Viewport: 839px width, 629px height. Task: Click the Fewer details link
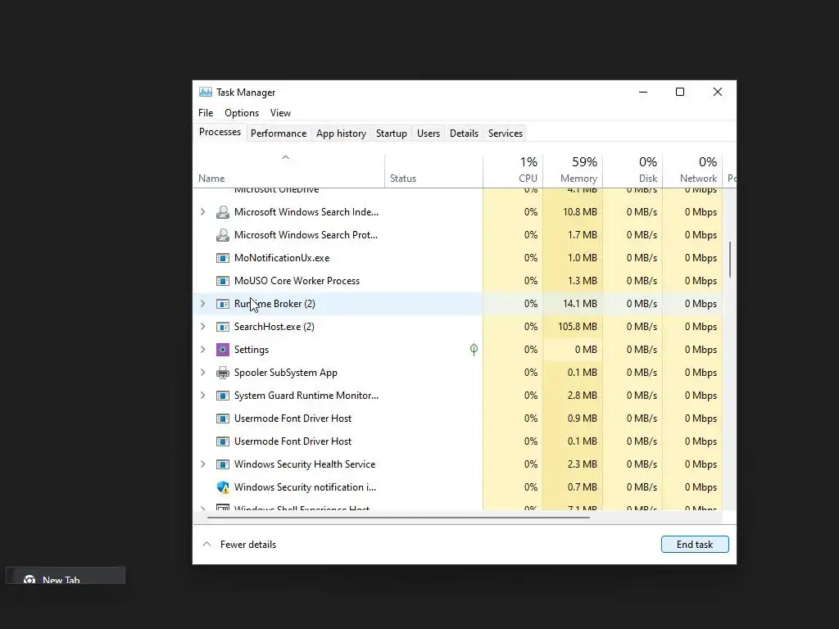coord(248,545)
